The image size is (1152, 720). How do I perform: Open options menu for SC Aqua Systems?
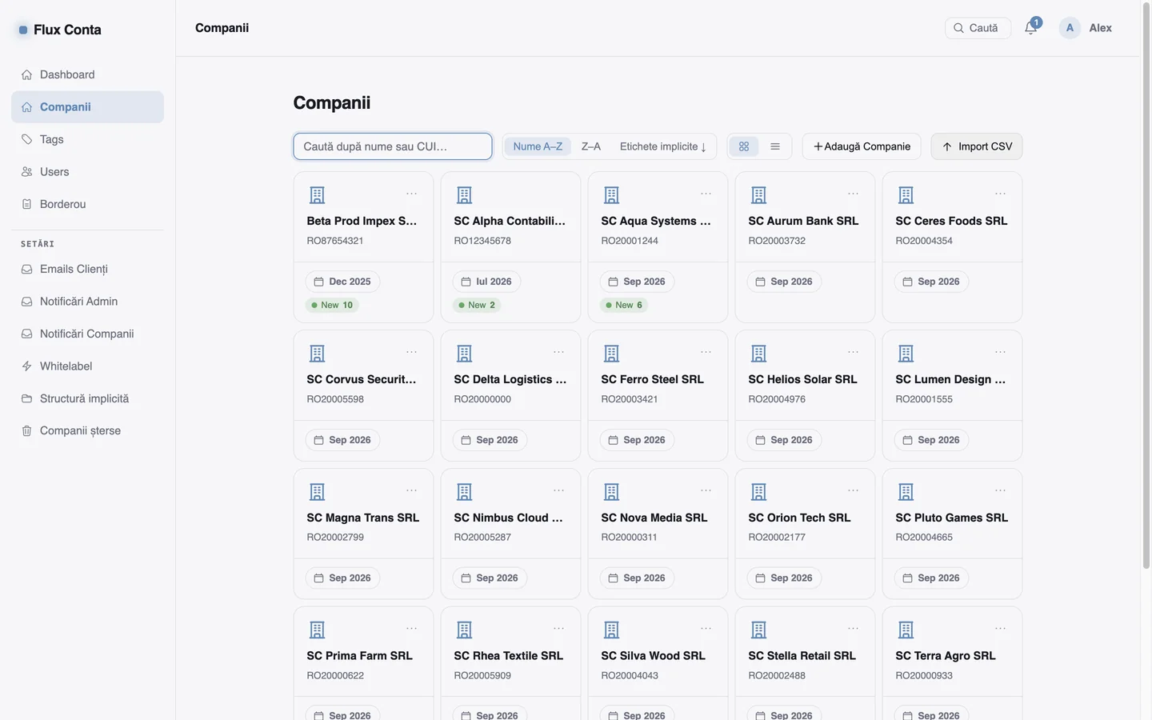coord(706,194)
